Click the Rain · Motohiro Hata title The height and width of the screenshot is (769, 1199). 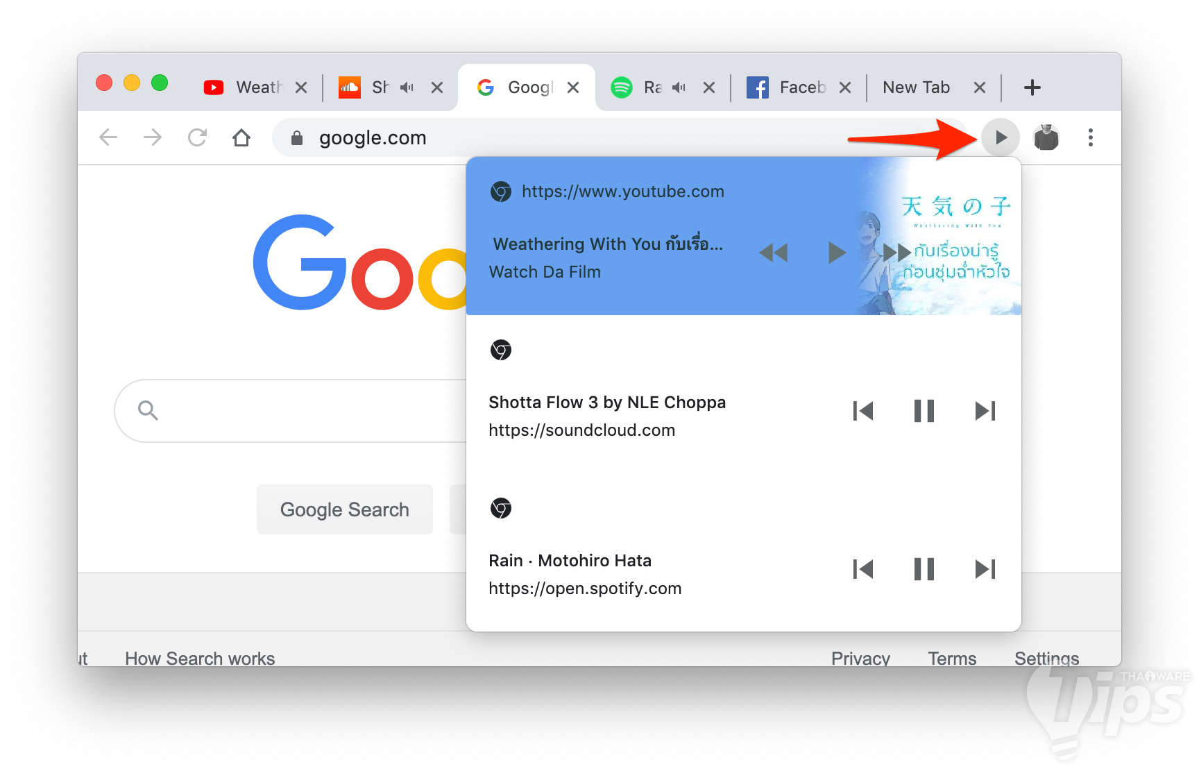pyautogui.click(x=570, y=561)
